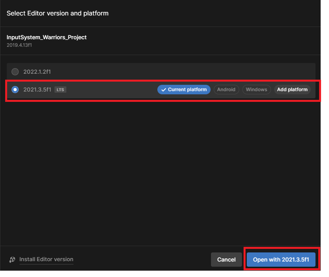The height and width of the screenshot is (277, 329).
Task: Click the 2021.3.5f1 version label
Action: point(37,90)
